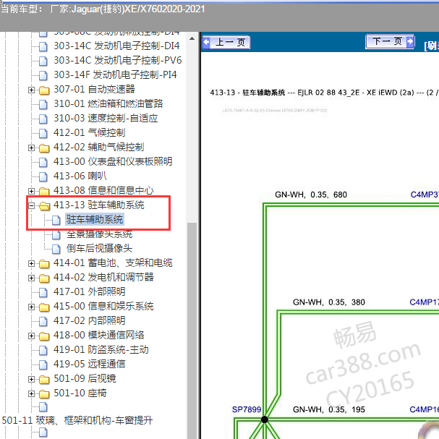Open 303-14C 发动机电子控制-PV6 document
Image resolution: width=439 pixels, height=439 pixels.
[118, 61]
